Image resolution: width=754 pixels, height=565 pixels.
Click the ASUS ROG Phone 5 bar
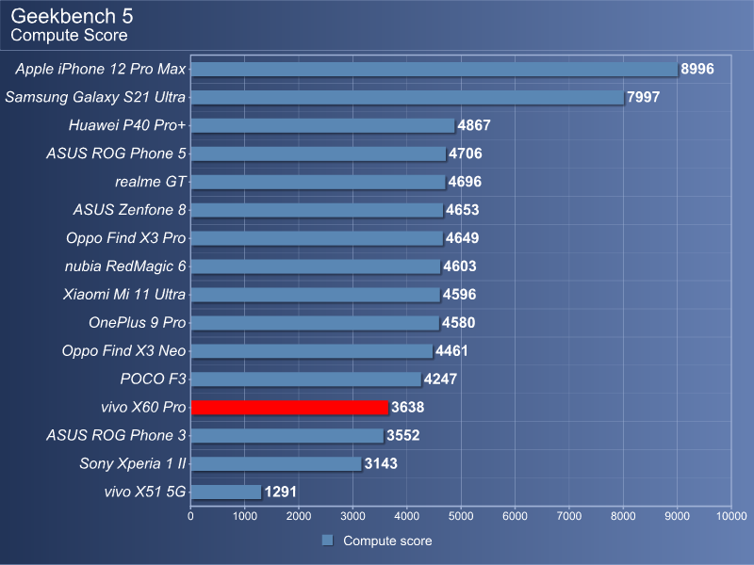click(x=319, y=153)
